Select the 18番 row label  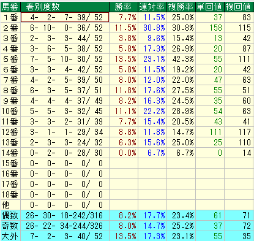(x=10, y=194)
